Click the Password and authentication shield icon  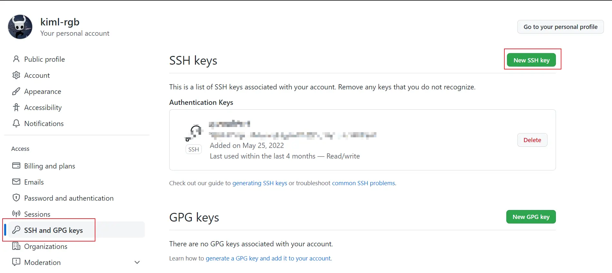click(16, 198)
